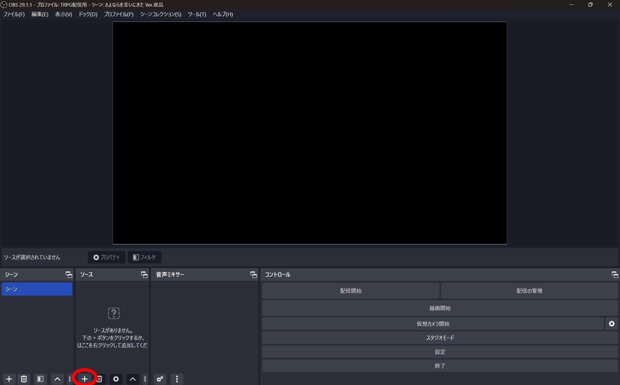Undock the Scenes (シーン) panel
The width and height of the screenshot is (620, 385).
point(69,274)
